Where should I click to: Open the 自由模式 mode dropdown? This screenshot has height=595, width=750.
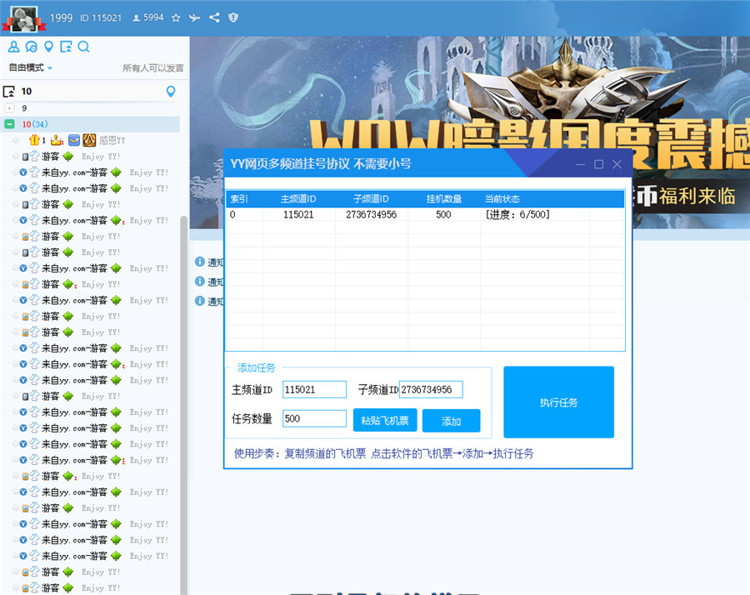click(x=31, y=67)
